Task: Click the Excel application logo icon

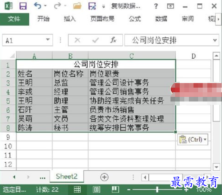Action: point(9,6)
